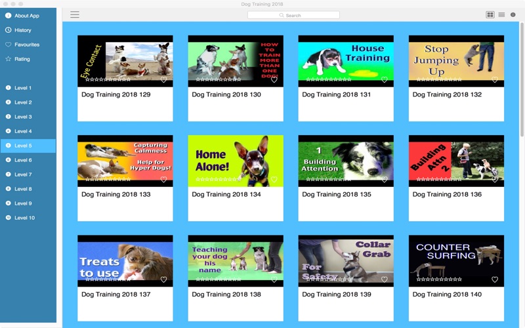Open Rating in sidebar
Screen dimensions: 525x328
(28, 59)
